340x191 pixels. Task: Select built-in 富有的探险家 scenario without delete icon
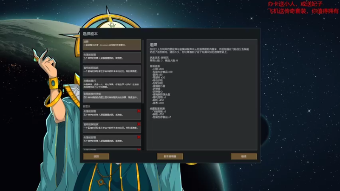112,71
